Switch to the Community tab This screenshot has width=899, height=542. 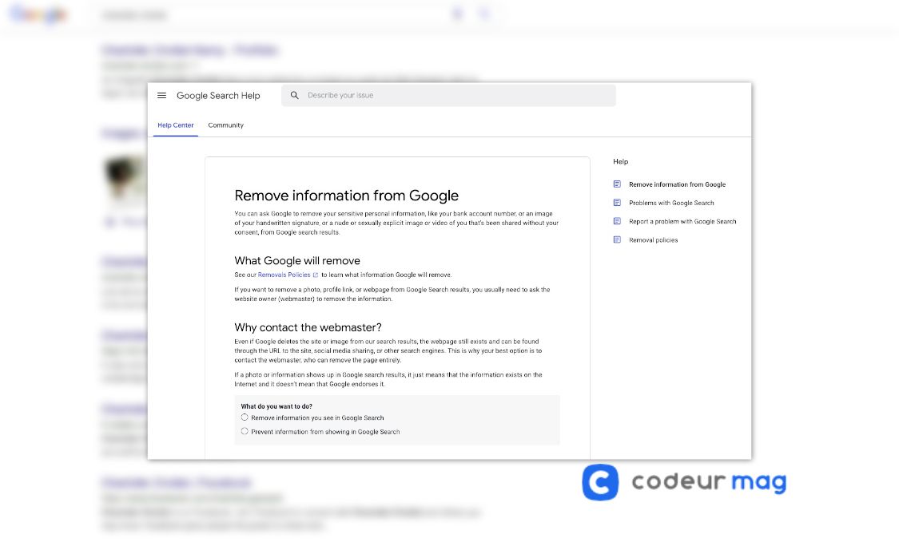225,125
